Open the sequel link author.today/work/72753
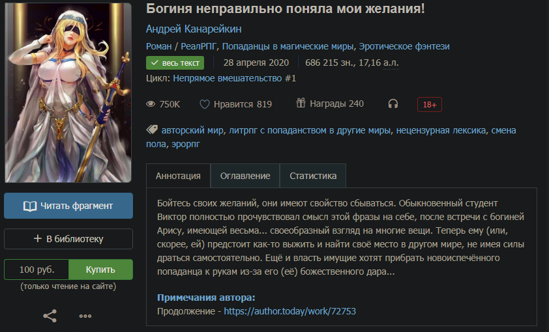Viewport: 549px width, 332px height. 290,311
